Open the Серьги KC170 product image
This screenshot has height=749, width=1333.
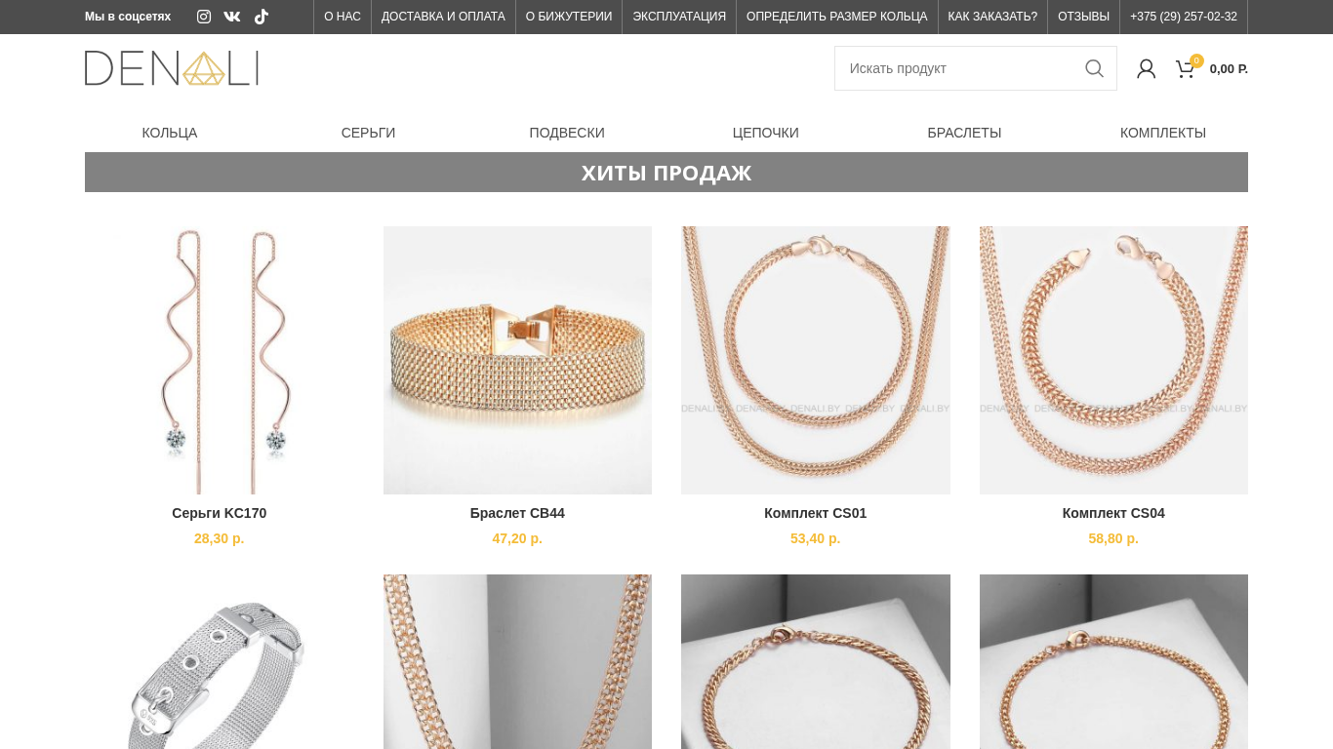[x=220, y=360]
